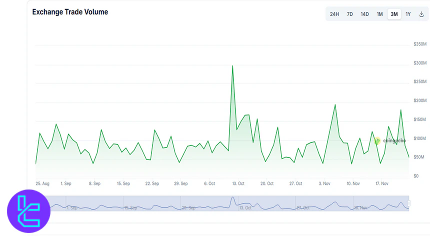The height and width of the screenshot is (242, 430).
Task: Click the "3. Nov" axis date
Action: pos(324,183)
